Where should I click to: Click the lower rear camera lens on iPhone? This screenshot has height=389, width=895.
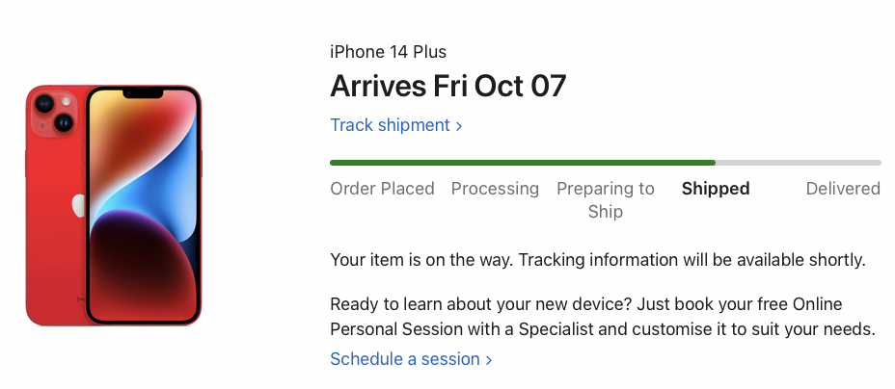[x=65, y=122]
